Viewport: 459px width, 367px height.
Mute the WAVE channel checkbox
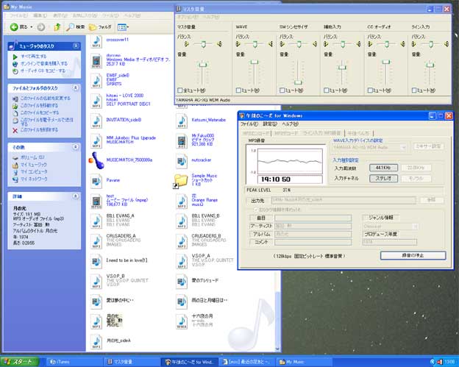[x=238, y=90]
